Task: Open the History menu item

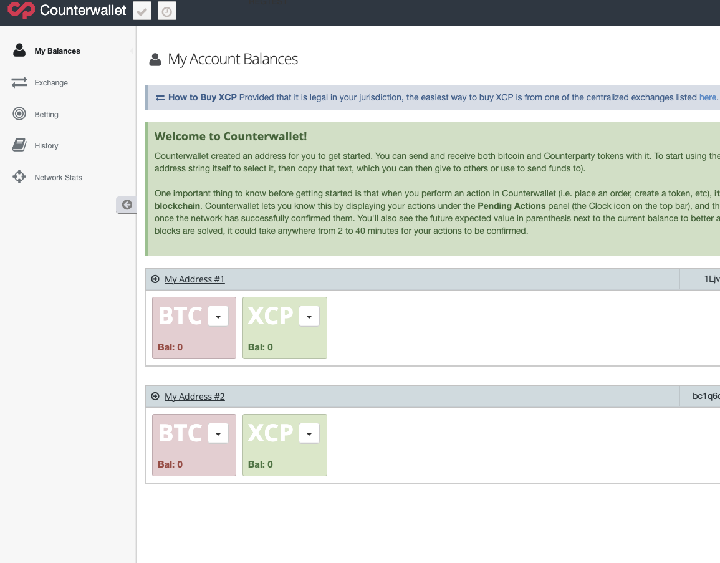Action: tap(46, 145)
